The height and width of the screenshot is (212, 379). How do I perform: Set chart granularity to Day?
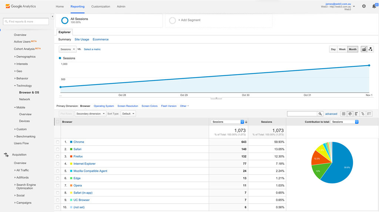tap(333, 49)
